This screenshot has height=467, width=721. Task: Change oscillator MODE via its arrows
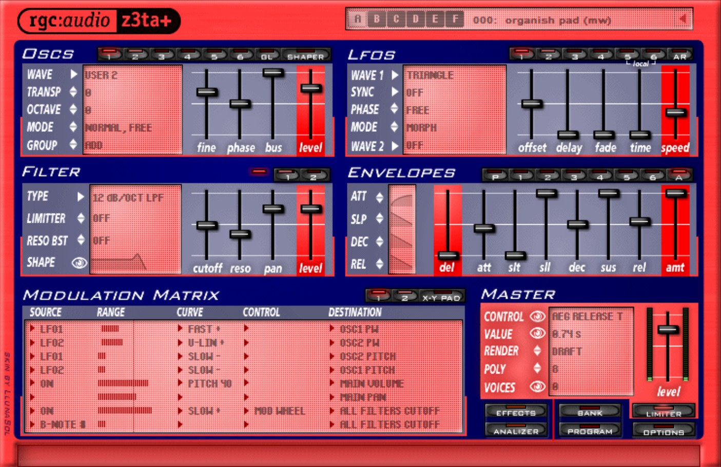(x=73, y=127)
